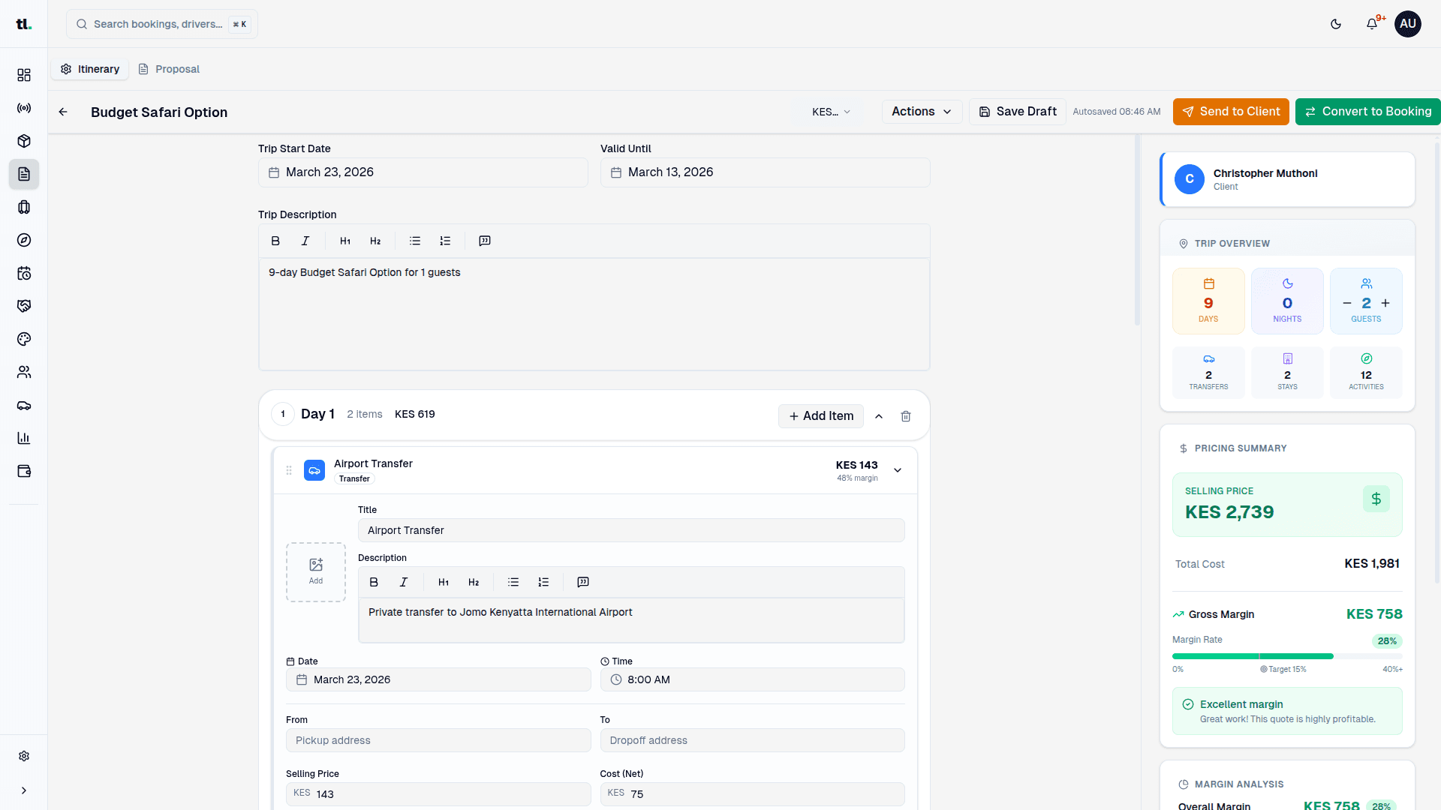Viewport: 1441px width, 810px height.
Task: Open the reports bar-chart icon in sidebar
Action: click(23, 438)
